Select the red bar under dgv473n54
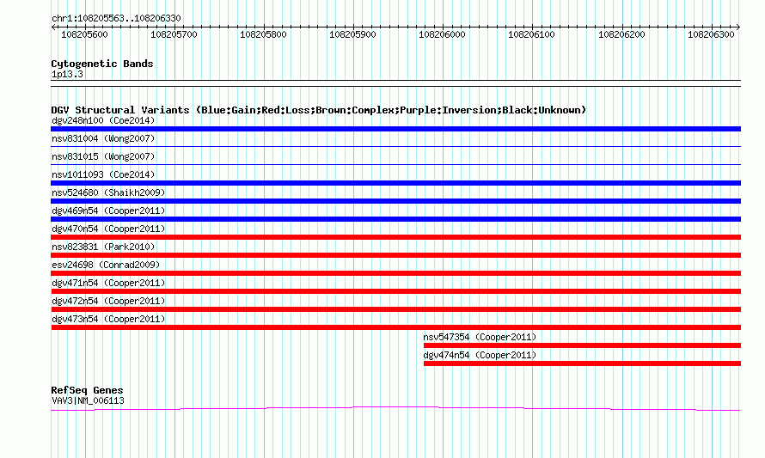The width and height of the screenshot is (765, 458). [x=395, y=327]
